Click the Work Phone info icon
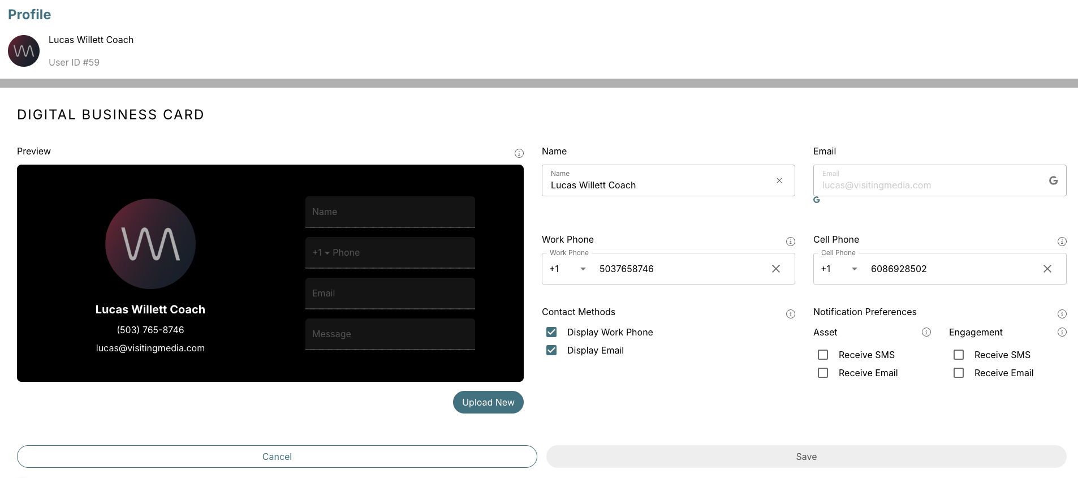This screenshot has width=1078, height=478. pos(790,242)
